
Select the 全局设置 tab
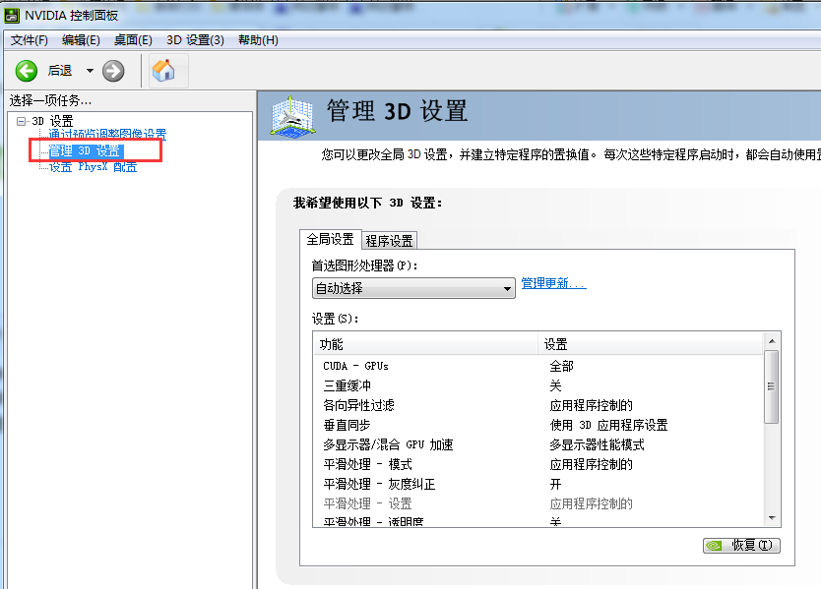coord(331,239)
